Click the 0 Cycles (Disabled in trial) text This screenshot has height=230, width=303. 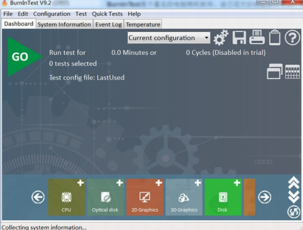click(226, 53)
